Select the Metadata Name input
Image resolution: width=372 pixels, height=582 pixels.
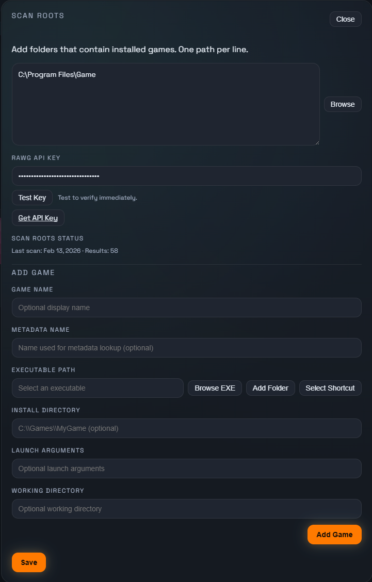pos(186,348)
